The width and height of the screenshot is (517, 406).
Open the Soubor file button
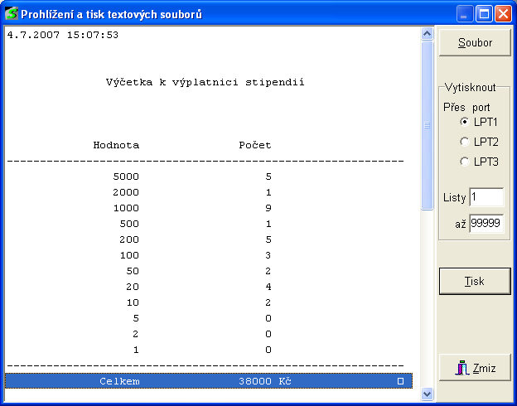click(475, 43)
